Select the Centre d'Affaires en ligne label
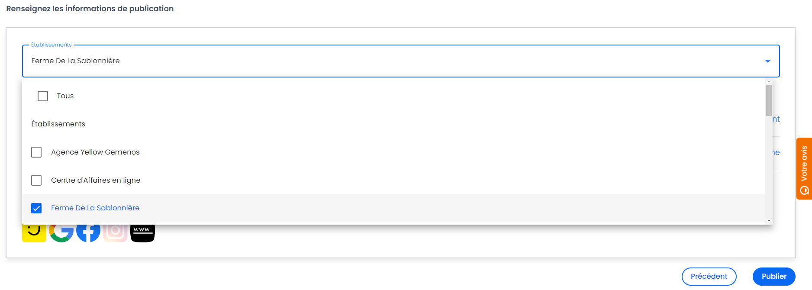 [96, 180]
